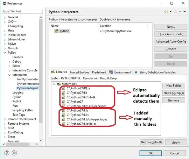189x159 pixels.
Task: Open the Environment tab
Action: pos(120,72)
